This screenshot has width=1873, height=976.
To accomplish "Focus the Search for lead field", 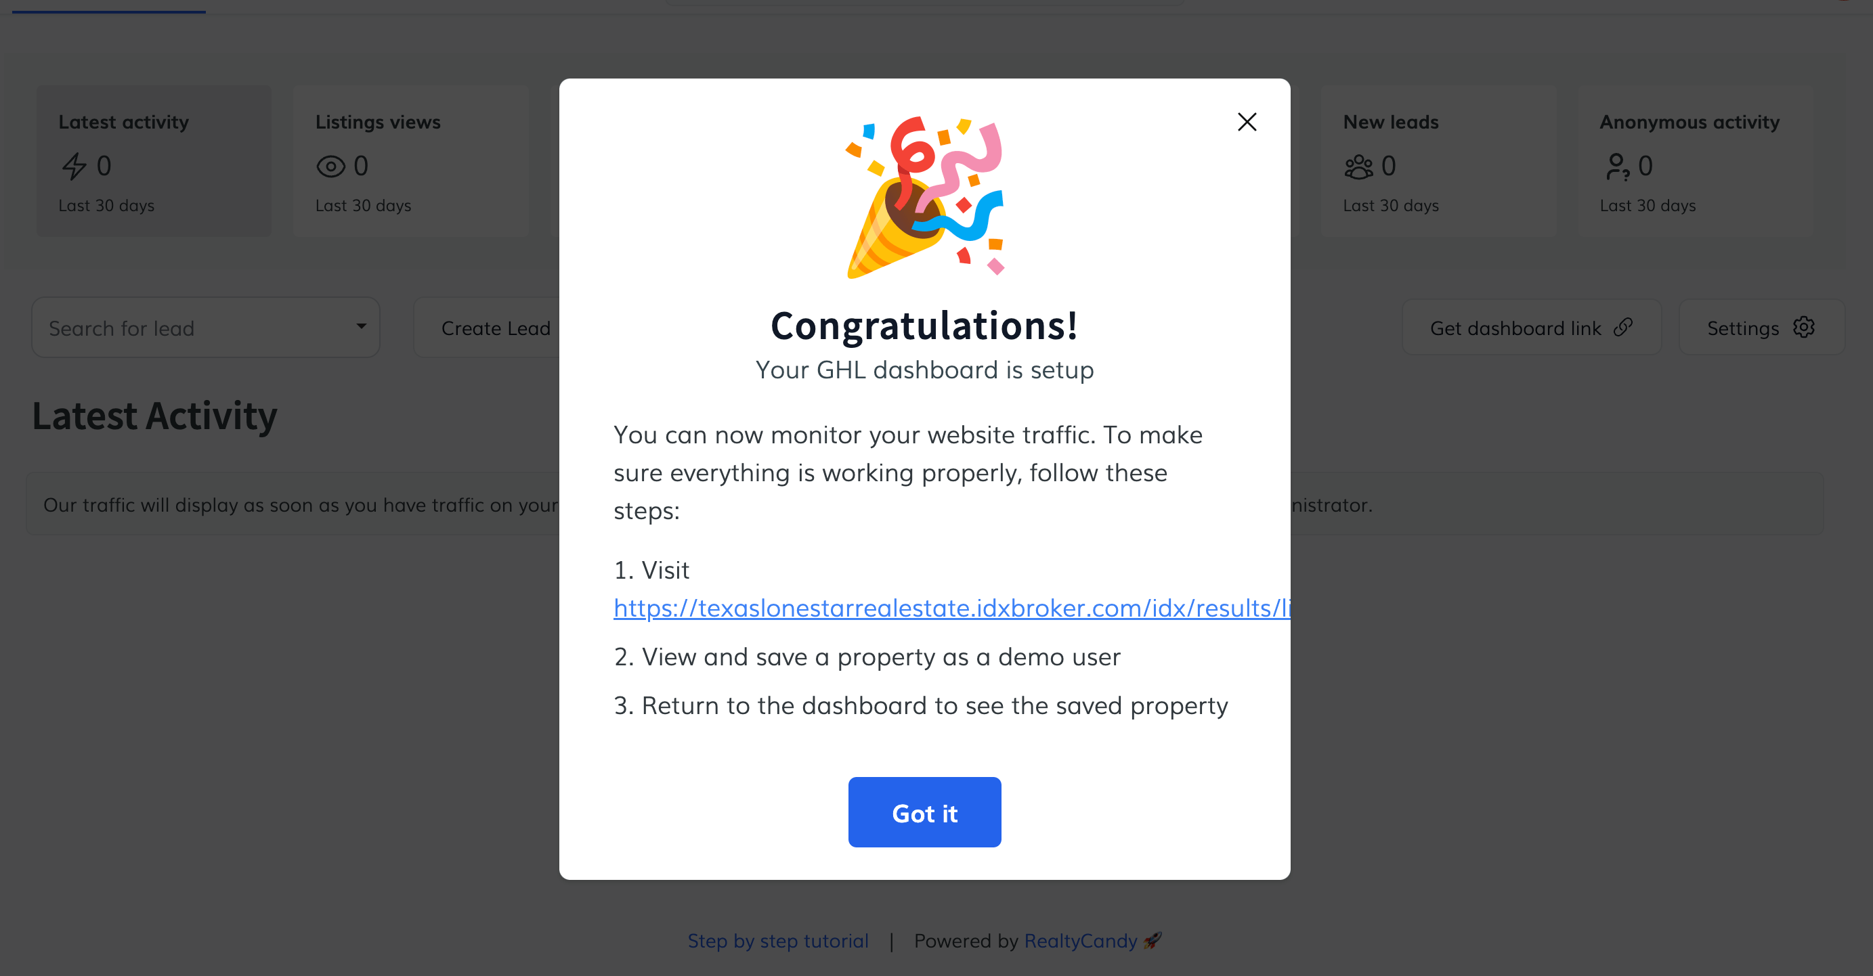I will [189, 328].
